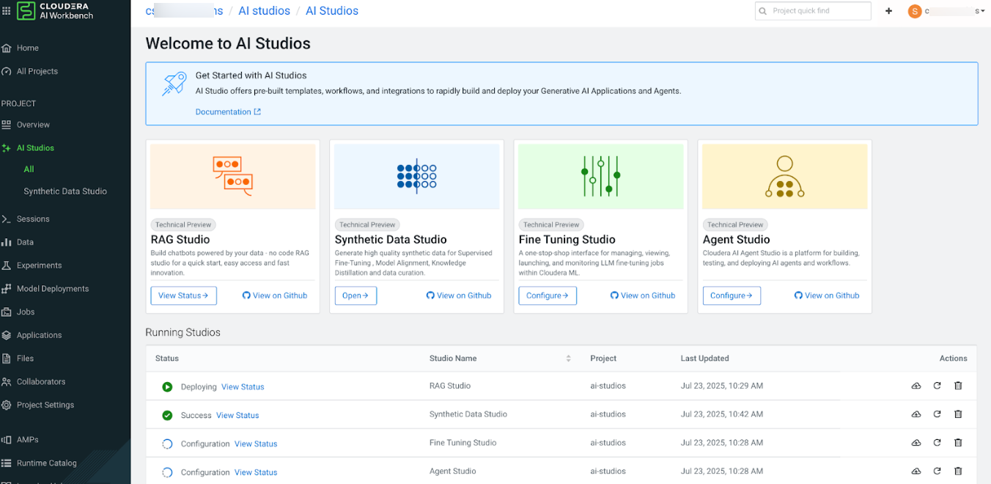Click cloud upgrade icon for RAG Studio row
Screen dimensions: 991x484
click(x=916, y=386)
